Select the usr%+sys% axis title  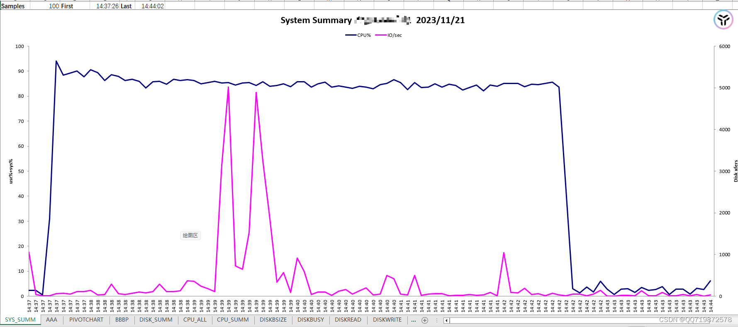[x=11, y=171]
